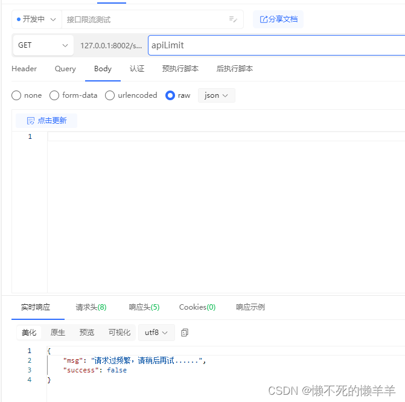Viewport: 405px width, 402px height.
Task: Open the Cookies(0) tab
Action: (197, 307)
